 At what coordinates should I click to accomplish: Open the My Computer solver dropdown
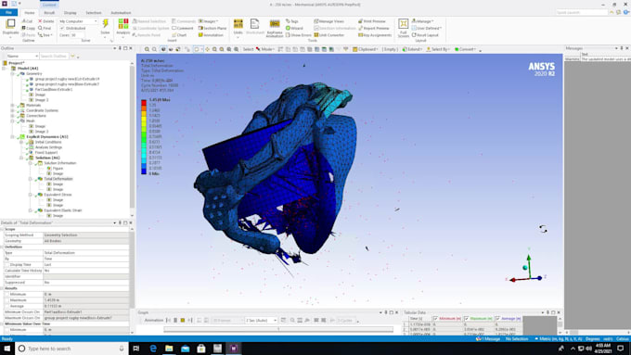pos(78,21)
